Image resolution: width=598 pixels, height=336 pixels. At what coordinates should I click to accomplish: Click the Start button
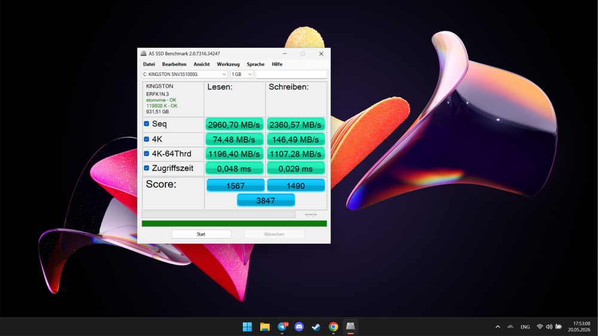(201, 234)
